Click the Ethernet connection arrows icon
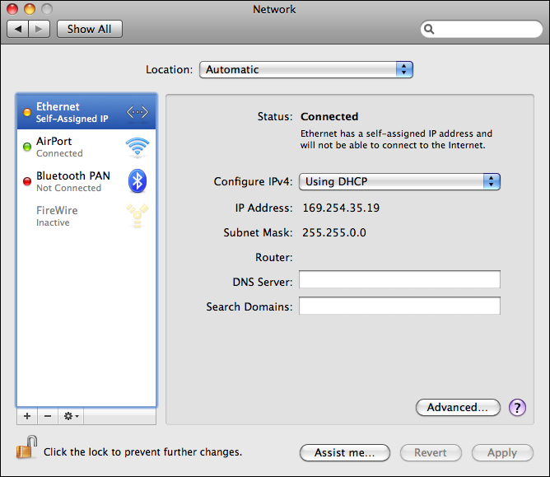Screen dimensions: 550x477 point(137,112)
